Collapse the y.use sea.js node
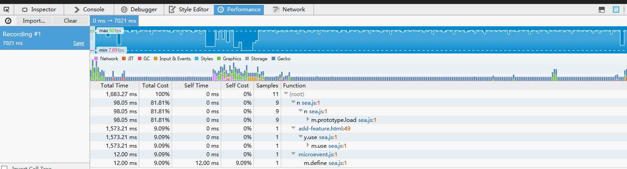Viewport: 627px width, 169px height. [x=300, y=137]
